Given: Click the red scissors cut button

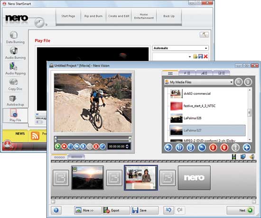Looking at the screenshot, I should [x=96, y=146].
